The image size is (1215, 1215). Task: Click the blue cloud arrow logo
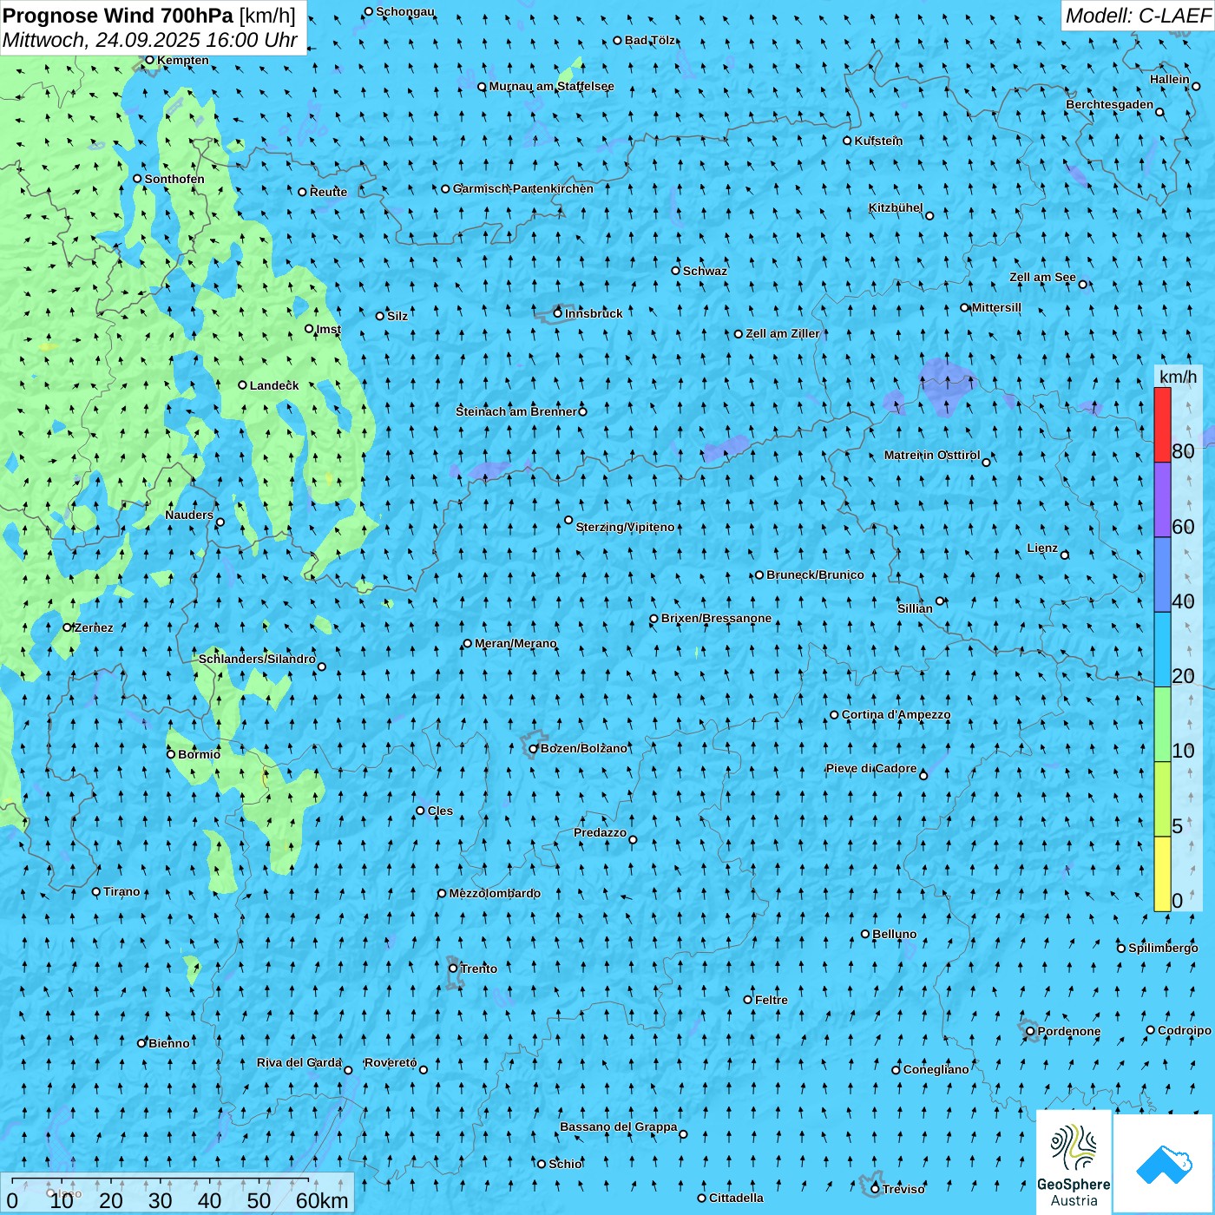pyautogui.click(x=1164, y=1164)
